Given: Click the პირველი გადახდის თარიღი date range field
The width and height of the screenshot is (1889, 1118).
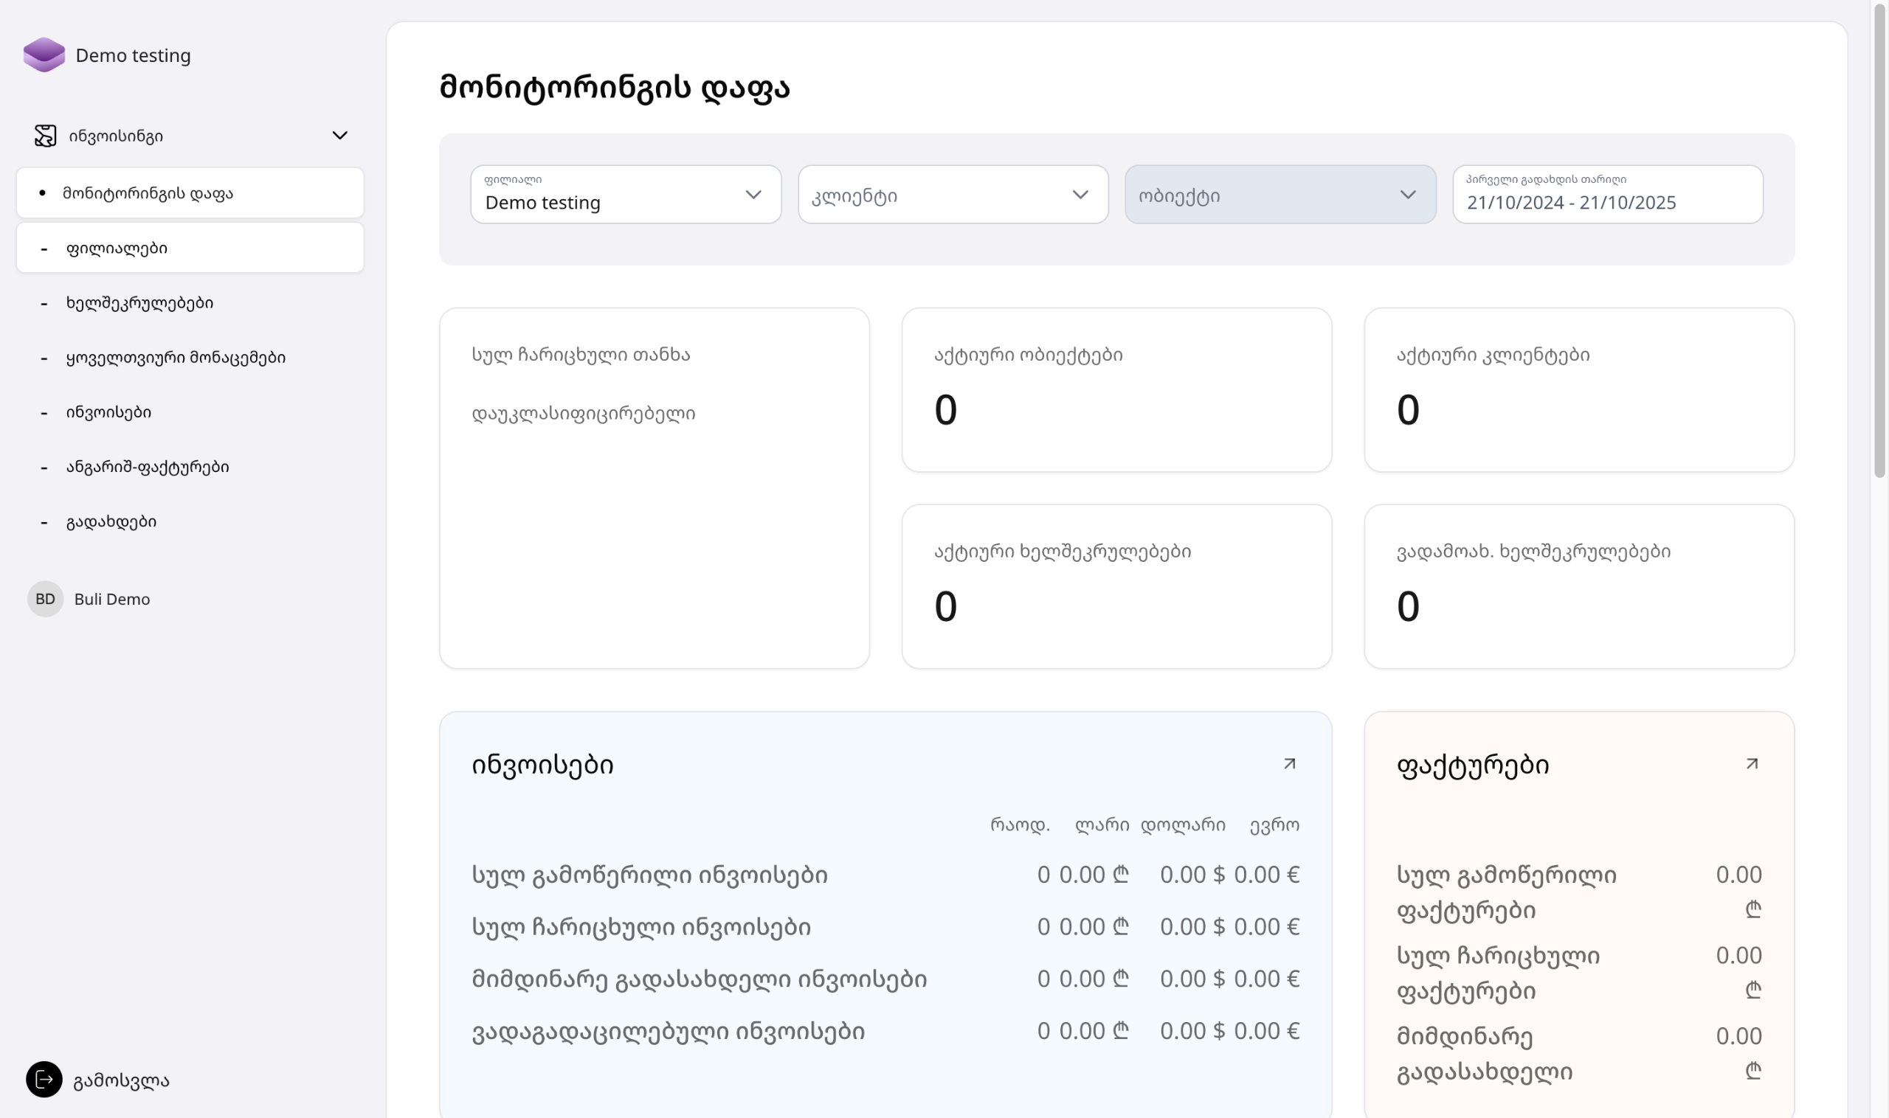Looking at the screenshot, I should 1606,195.
